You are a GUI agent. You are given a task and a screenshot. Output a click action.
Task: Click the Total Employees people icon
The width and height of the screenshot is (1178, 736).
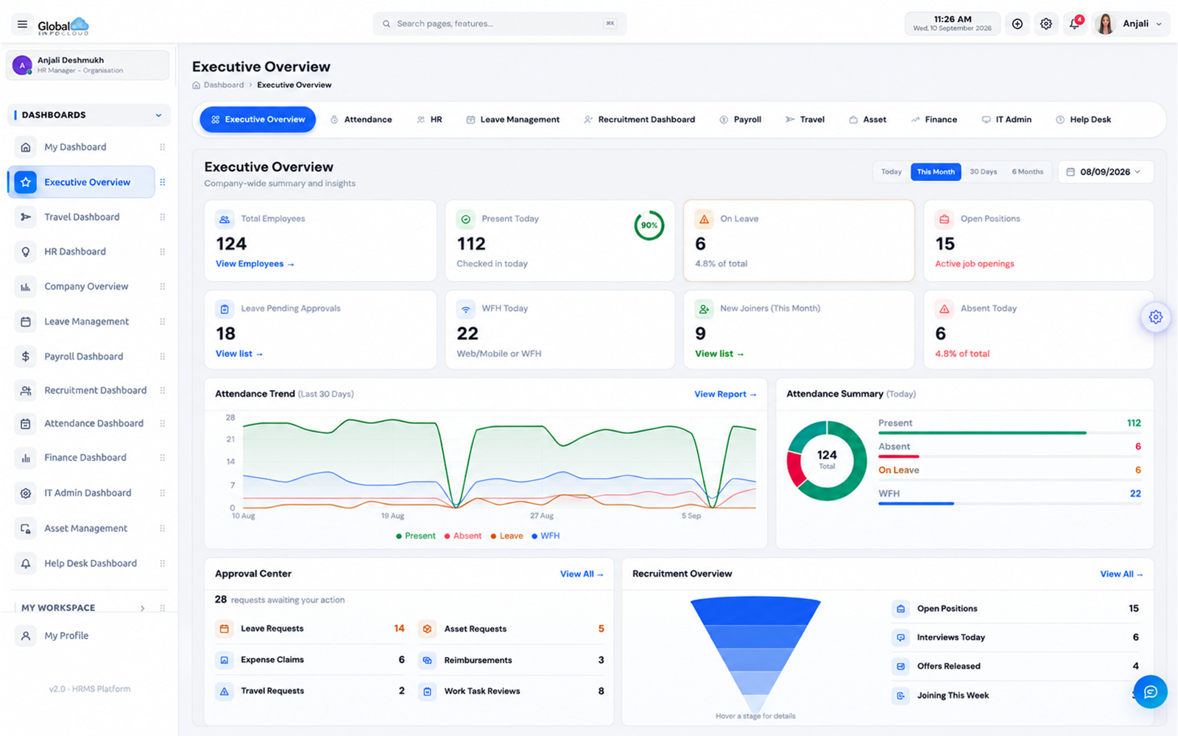pyautogui.click(x=225, y=219)
